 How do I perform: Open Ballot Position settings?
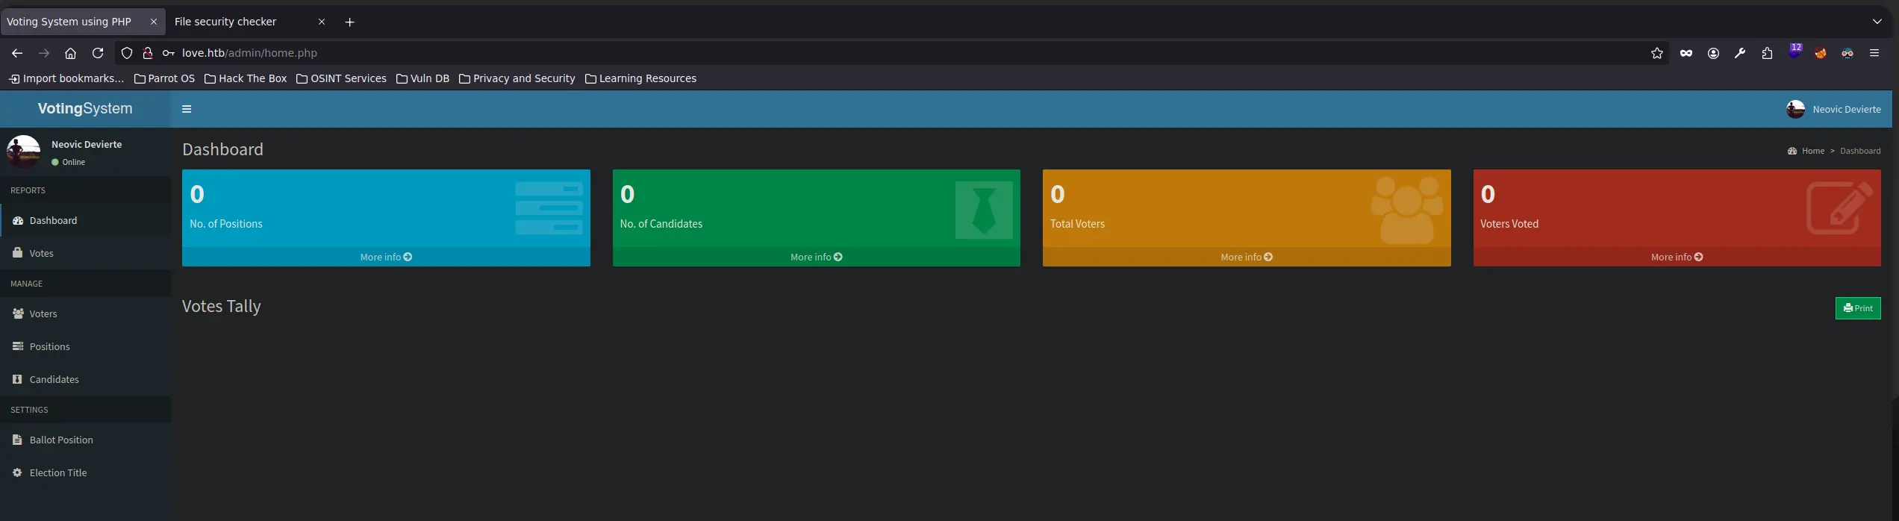(x=60, y=440)
